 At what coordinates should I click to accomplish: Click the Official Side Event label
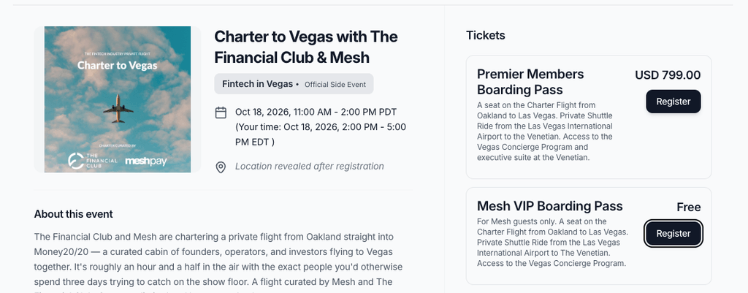(335, 85)
